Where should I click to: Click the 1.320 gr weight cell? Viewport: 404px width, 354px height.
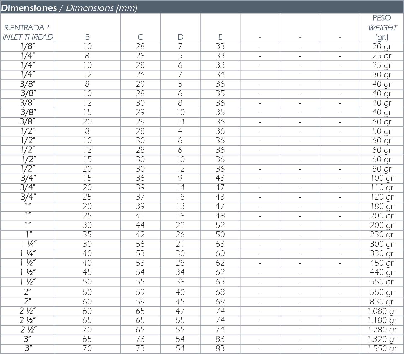(x=382, y=339)
